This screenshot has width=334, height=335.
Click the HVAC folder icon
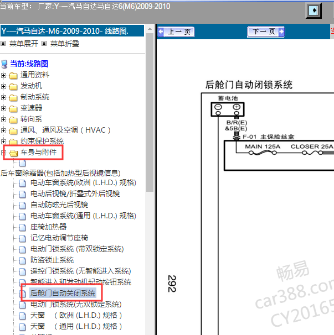point(13,131)
